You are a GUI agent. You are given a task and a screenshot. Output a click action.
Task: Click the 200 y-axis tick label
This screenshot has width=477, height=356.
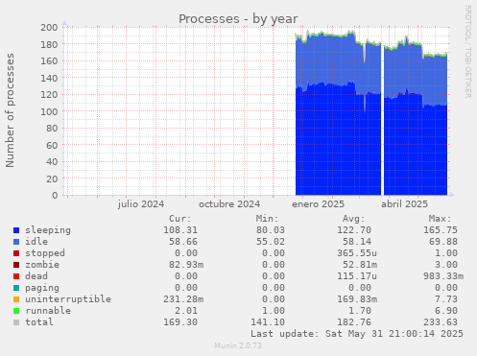coord(49,28)
